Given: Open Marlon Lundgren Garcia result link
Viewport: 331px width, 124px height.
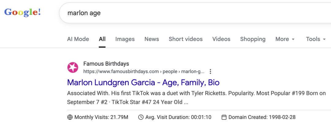Looking at the screenshot, I should pos(143,83).
